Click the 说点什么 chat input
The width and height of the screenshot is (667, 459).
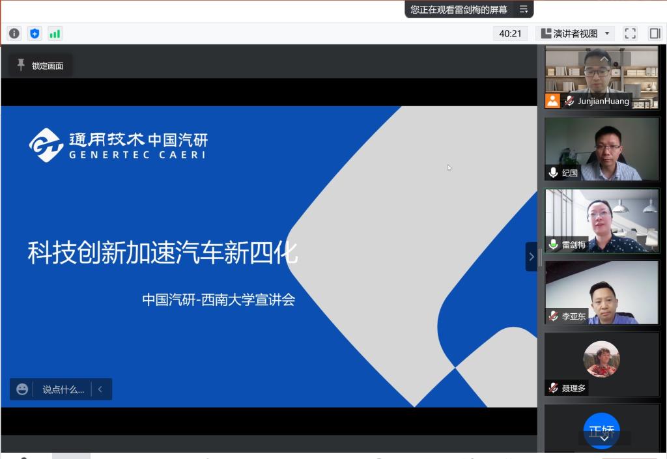coord(63,389)
